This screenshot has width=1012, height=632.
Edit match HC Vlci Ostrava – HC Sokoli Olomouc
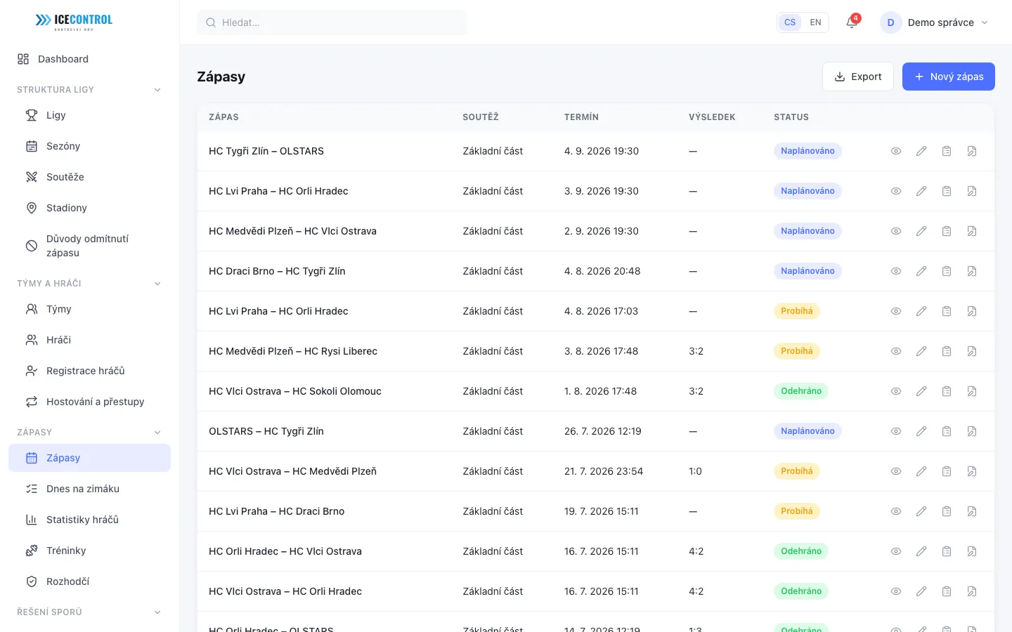921,391
